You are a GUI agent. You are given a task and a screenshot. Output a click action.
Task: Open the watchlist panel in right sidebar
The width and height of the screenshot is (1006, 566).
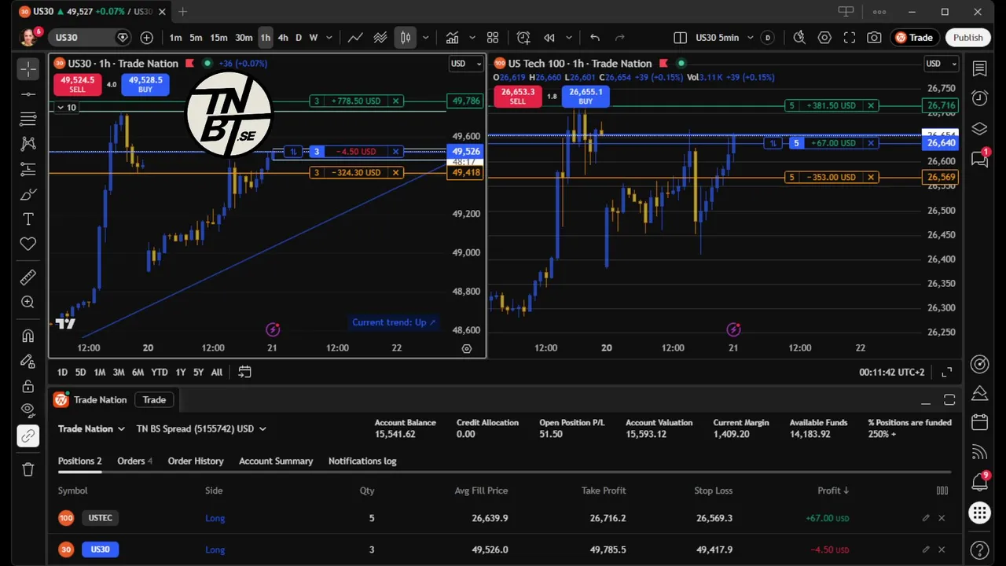(x=979, y=69)
